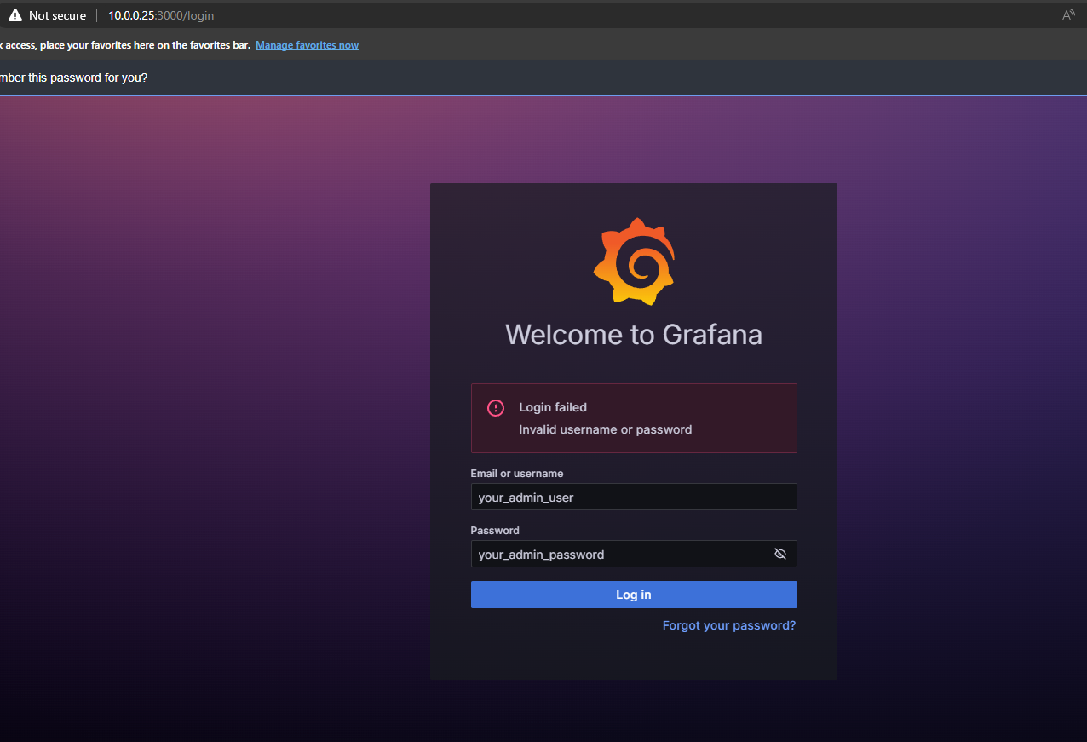Click the Not secure warning triangle icon
The height and width of the screenshot is (742, 1087).
click(x=14, y=15)
